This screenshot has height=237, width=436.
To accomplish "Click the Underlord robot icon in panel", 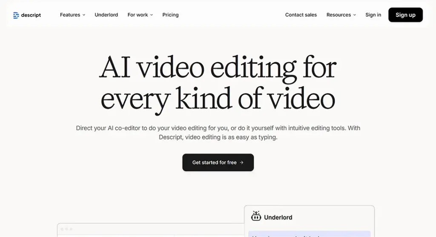I will coord(256,216).
